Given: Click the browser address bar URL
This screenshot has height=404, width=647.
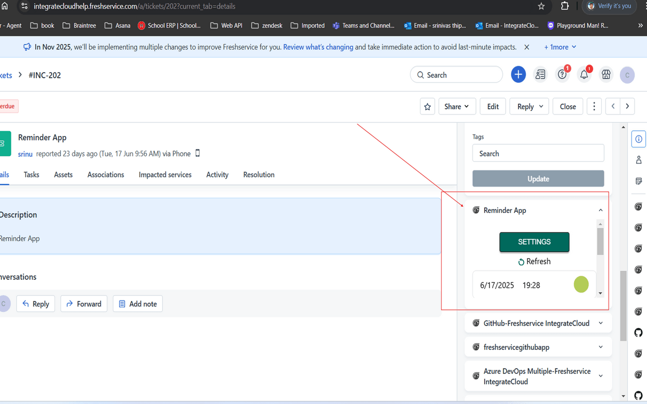Looking at the screenshot, I should [x=135, y=6].
